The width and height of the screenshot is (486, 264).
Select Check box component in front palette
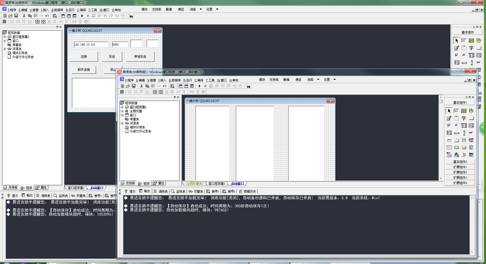pyautogui.click(x=449, y=125)
